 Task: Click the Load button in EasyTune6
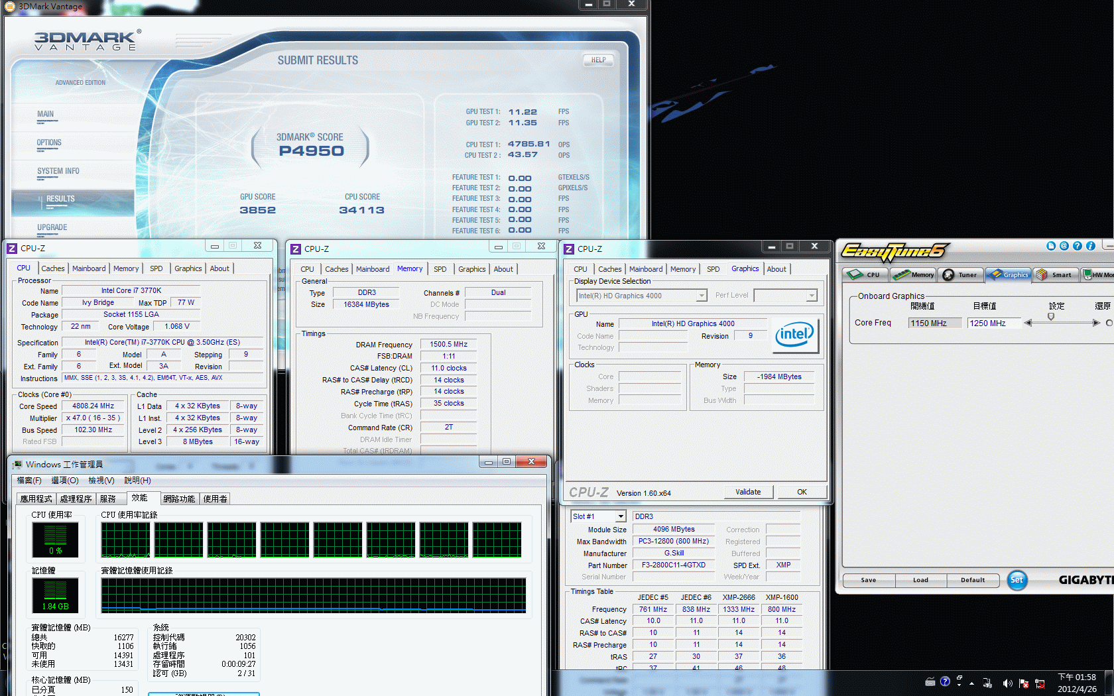920,580
